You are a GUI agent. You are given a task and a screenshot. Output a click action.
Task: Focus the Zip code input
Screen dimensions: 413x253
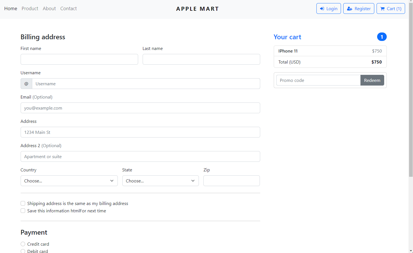pyautogui.click(x=231, y=181)
